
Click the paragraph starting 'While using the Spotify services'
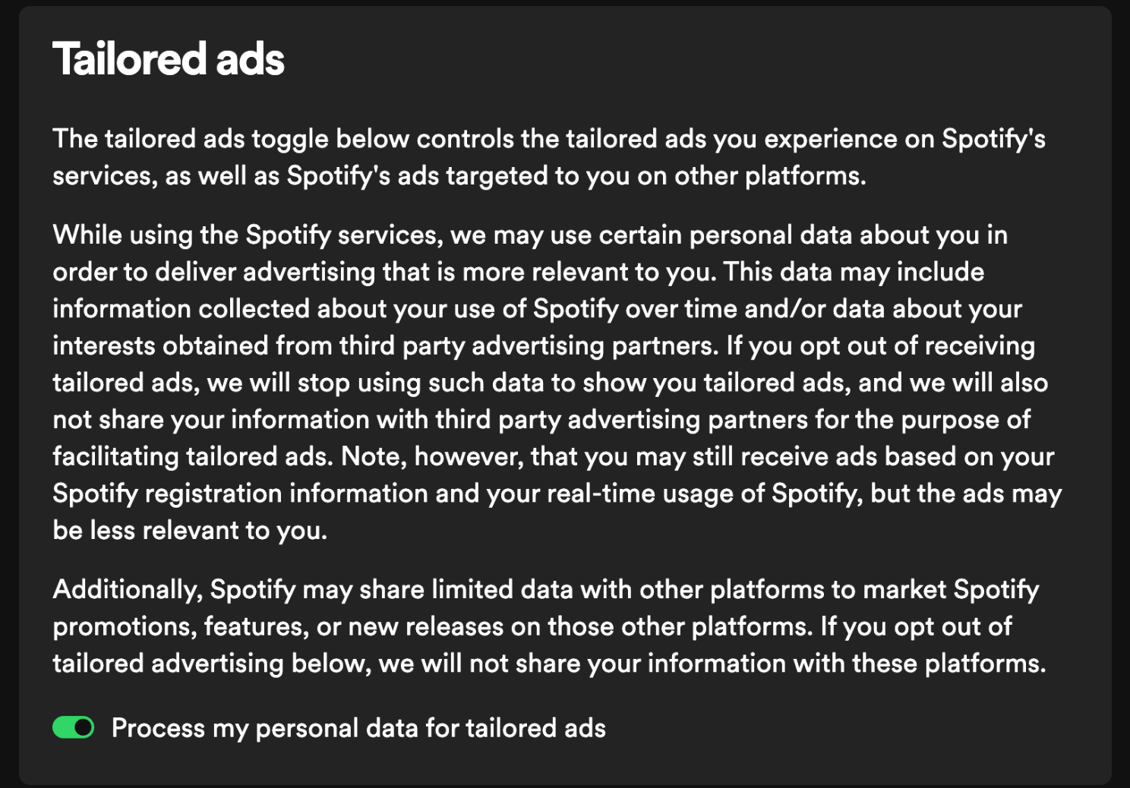tap(557, 382)
